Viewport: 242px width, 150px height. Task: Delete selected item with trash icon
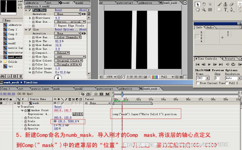tap(21, 76)
